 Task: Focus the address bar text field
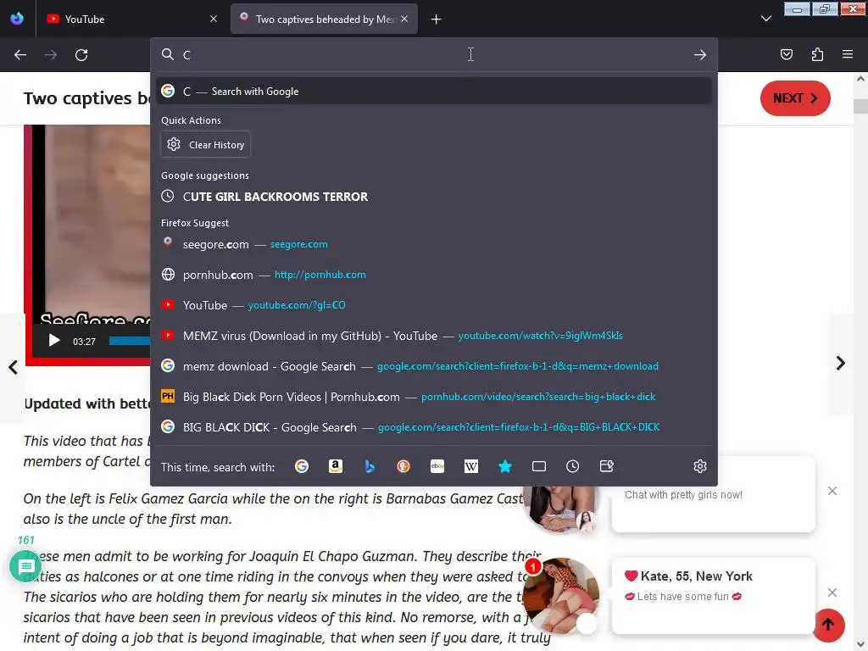[x=435, y=55]
